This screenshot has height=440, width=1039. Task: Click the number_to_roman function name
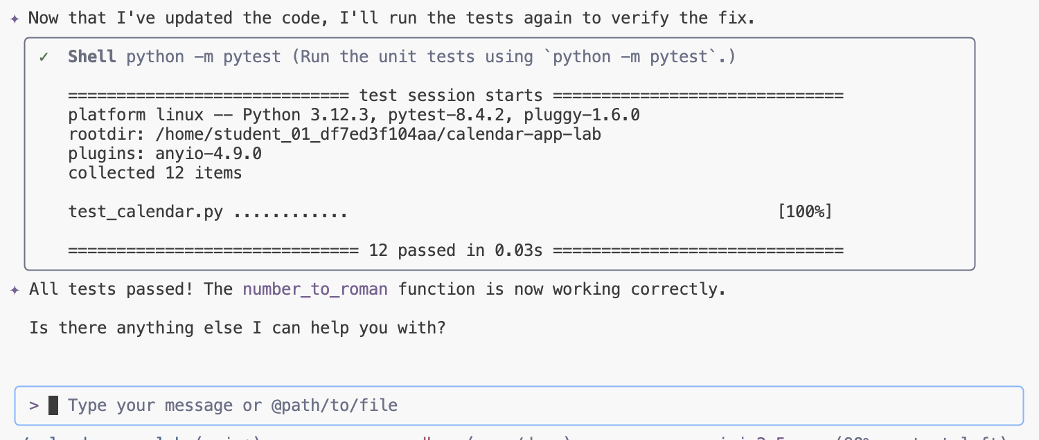pos(315,289)
